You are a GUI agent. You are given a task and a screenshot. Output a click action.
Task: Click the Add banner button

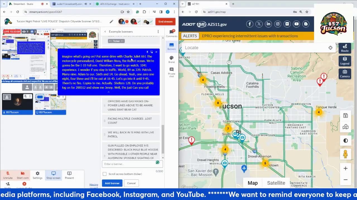[112, 183]
